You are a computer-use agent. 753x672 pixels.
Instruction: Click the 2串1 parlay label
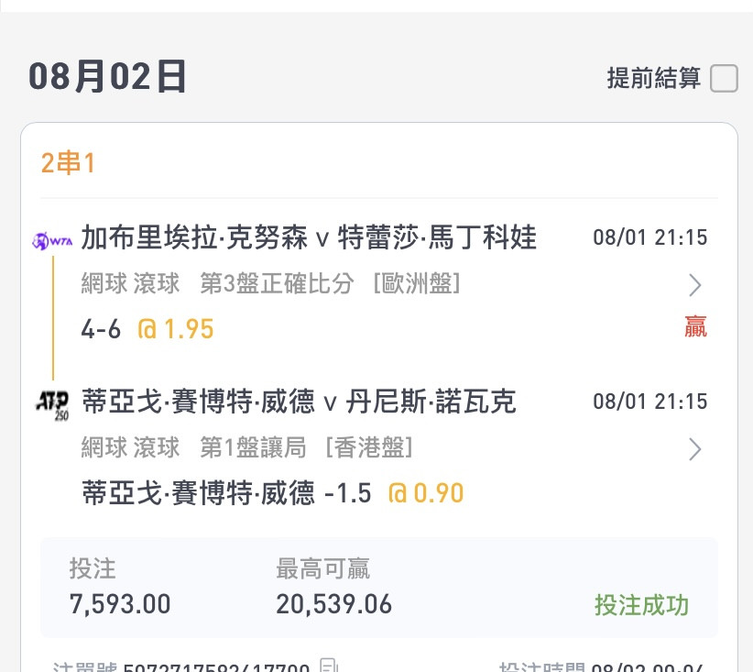pyautogui.click(x=69, y=163)
